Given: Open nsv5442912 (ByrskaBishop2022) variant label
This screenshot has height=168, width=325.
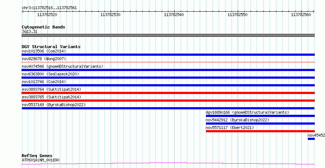Looking at the screenshot, I should pos(237,120).
